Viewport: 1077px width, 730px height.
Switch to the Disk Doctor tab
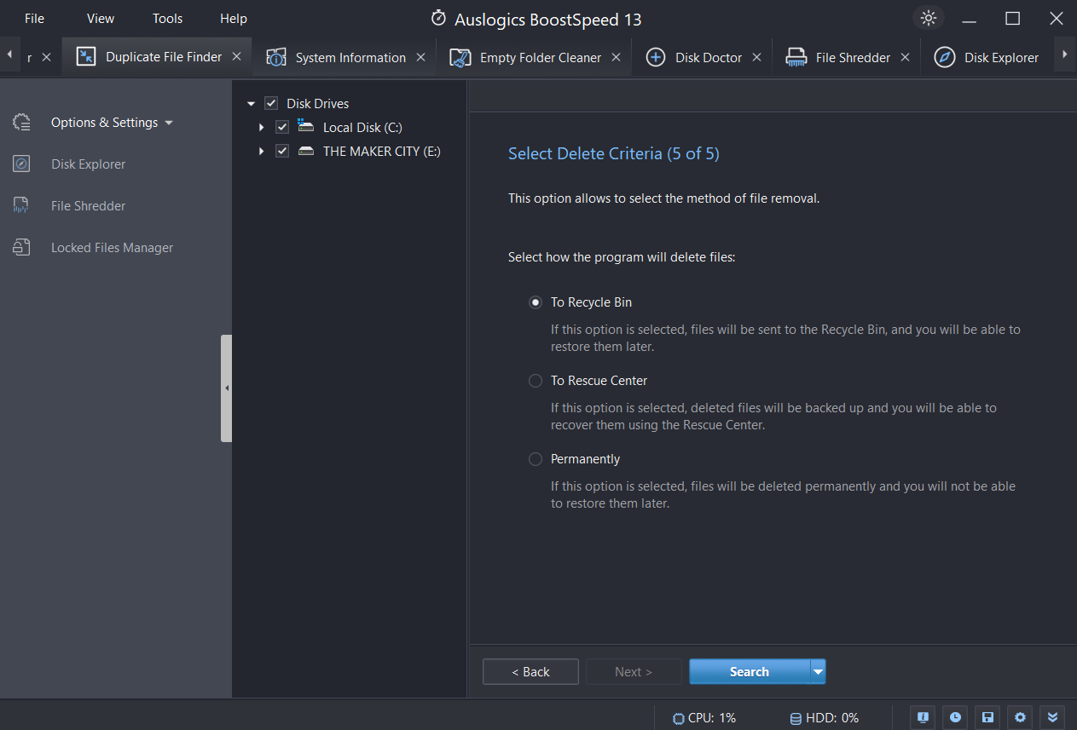pyautogui.click(x=708, y=58)
